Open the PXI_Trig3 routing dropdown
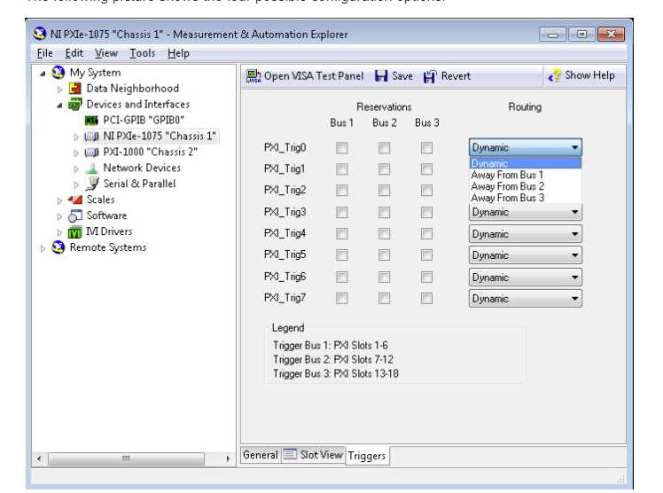This screenshot has height=493, width=663. [x=525, y=212]
